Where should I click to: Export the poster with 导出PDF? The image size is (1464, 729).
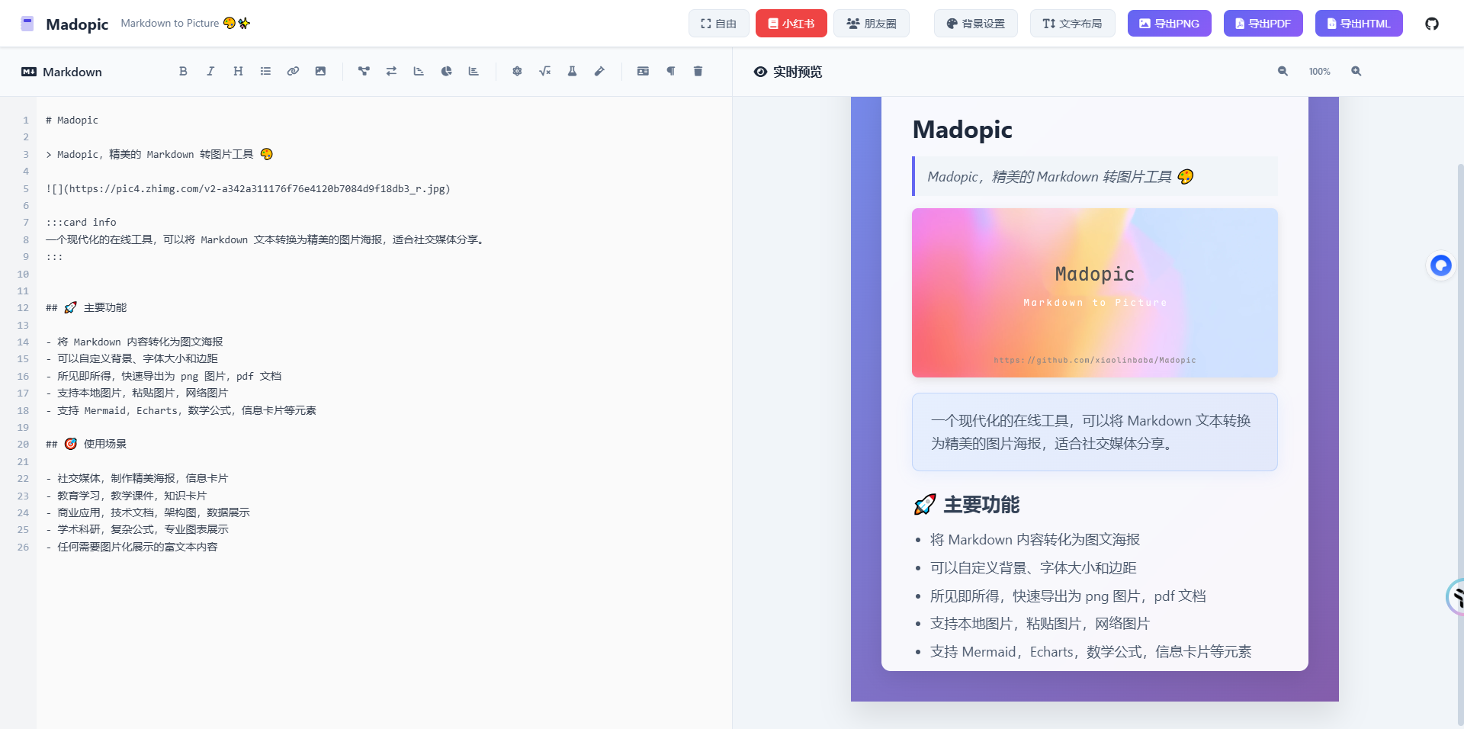(1263, 24)
